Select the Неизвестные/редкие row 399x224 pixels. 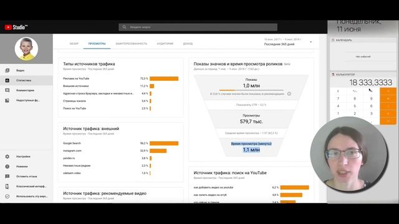120,166
